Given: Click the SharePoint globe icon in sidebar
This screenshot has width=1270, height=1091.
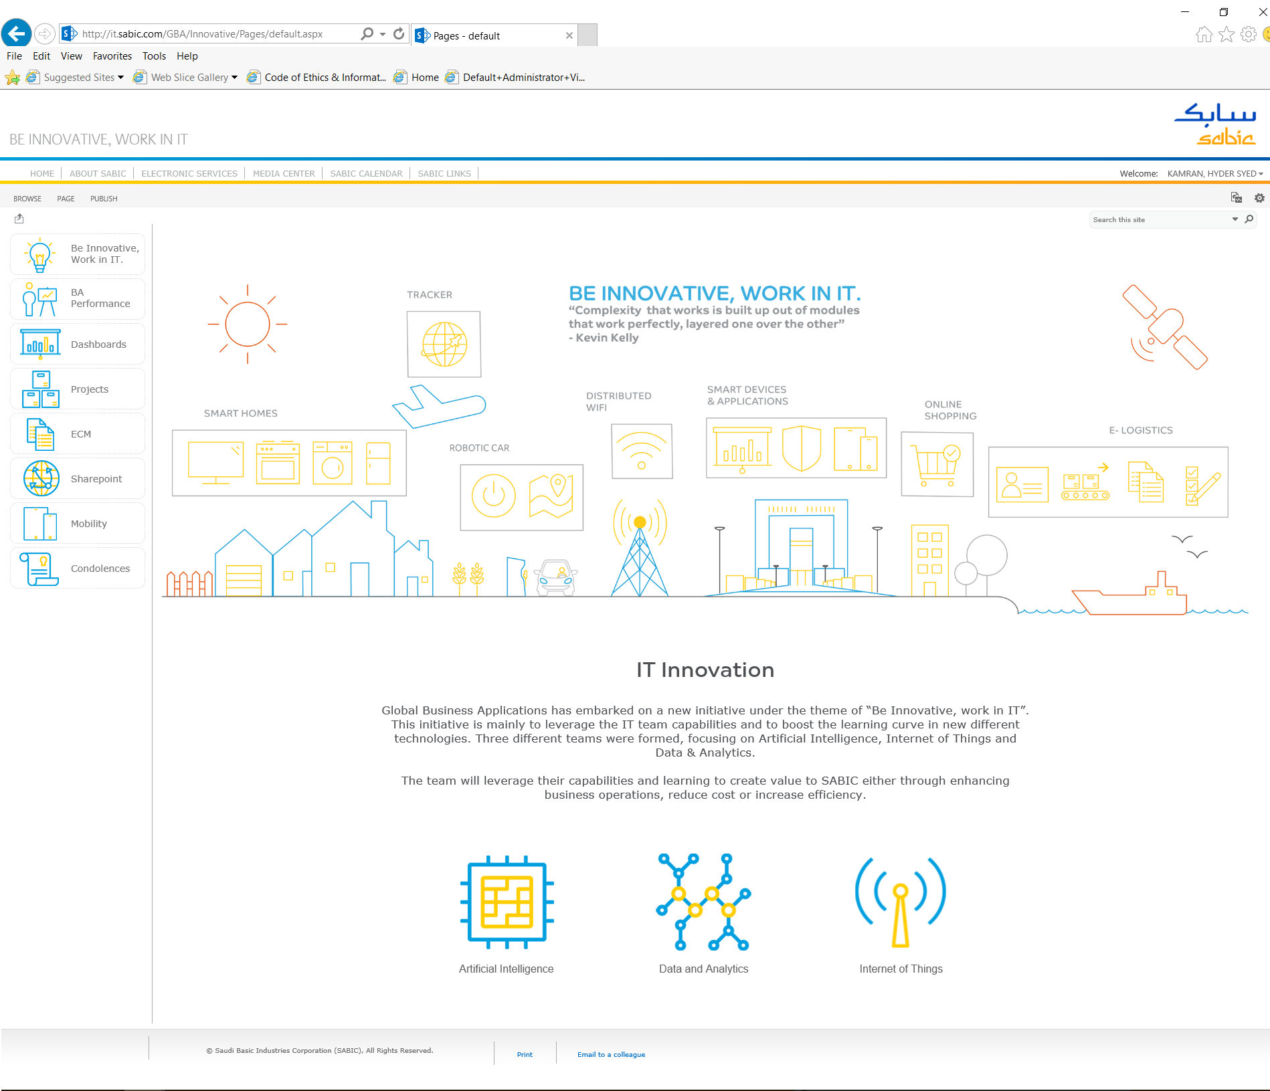Looking at the screenshot, I should pyautogui.click(x=41, y=479).
